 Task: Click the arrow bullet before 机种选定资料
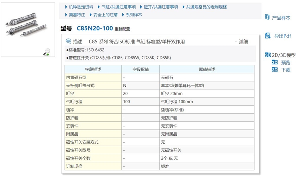coord(66,7)
